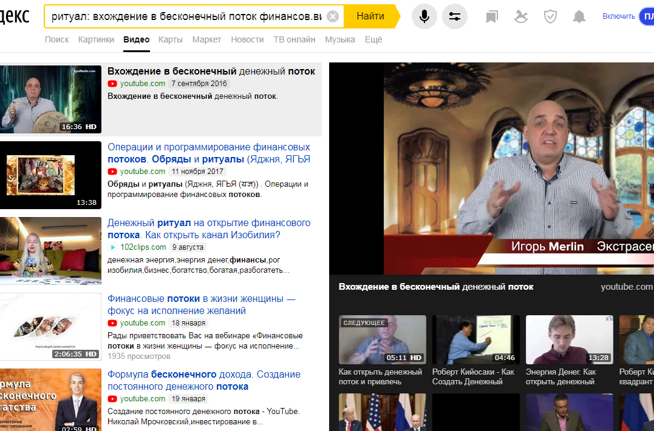Screen dimensions: 654x431
Task: Open the Маркет tab
Action: pos(206,39)
